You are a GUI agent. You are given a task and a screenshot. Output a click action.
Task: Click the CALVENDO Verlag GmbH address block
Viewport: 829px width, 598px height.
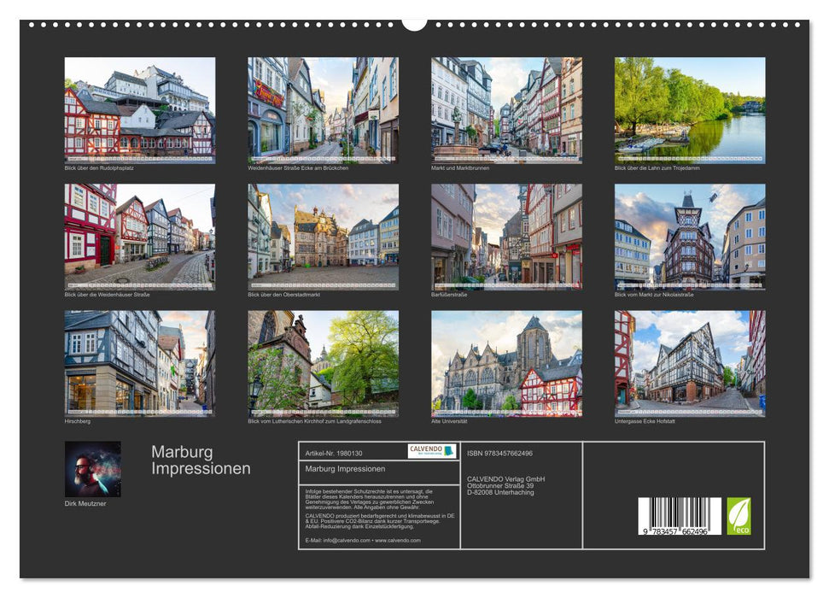click(x=505, y=484)
